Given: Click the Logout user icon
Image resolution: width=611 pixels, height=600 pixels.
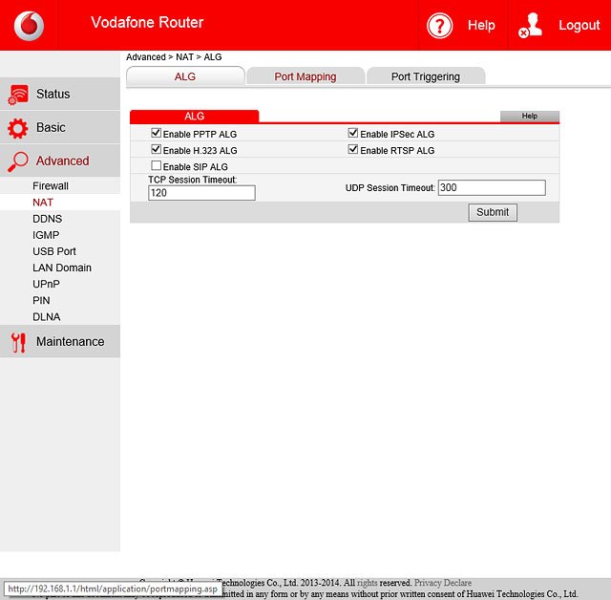Looking at the screenshot, I should 531,25.
